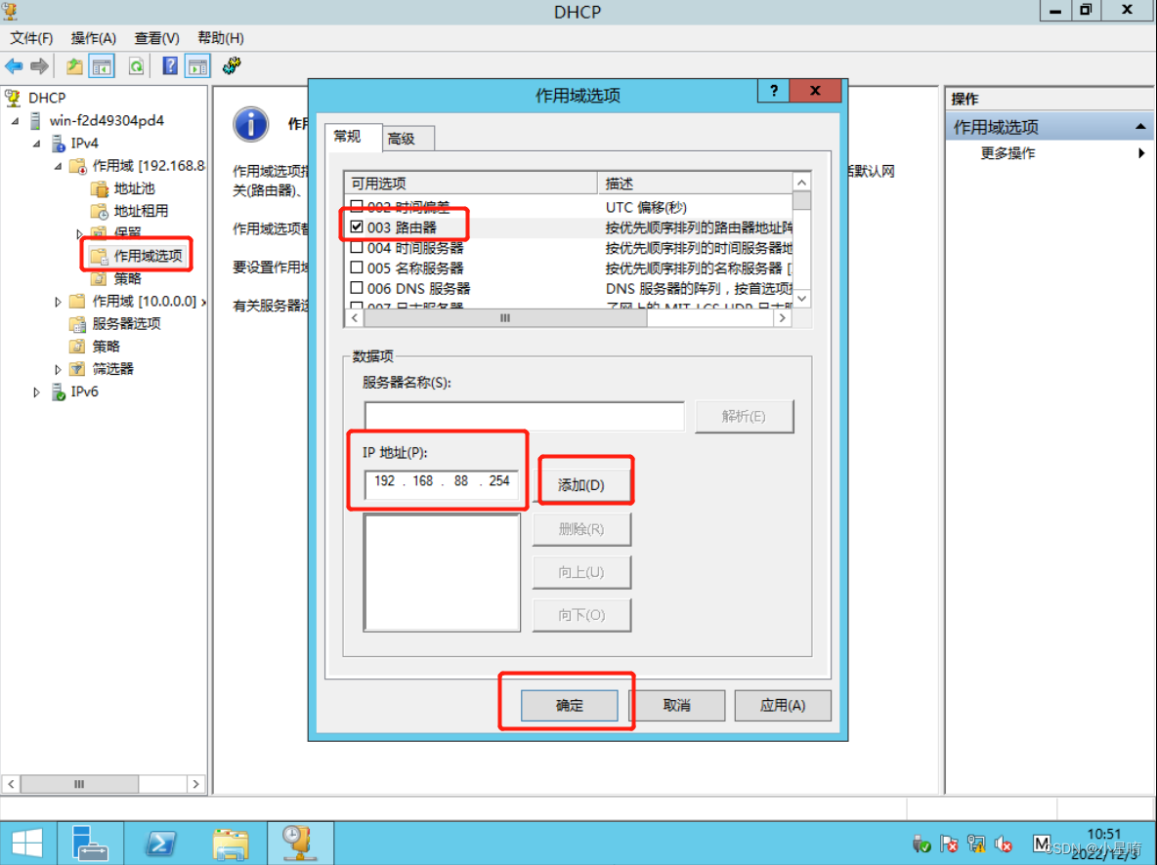
Task: Click the network tray icon
Action: [x=976, y=844]
